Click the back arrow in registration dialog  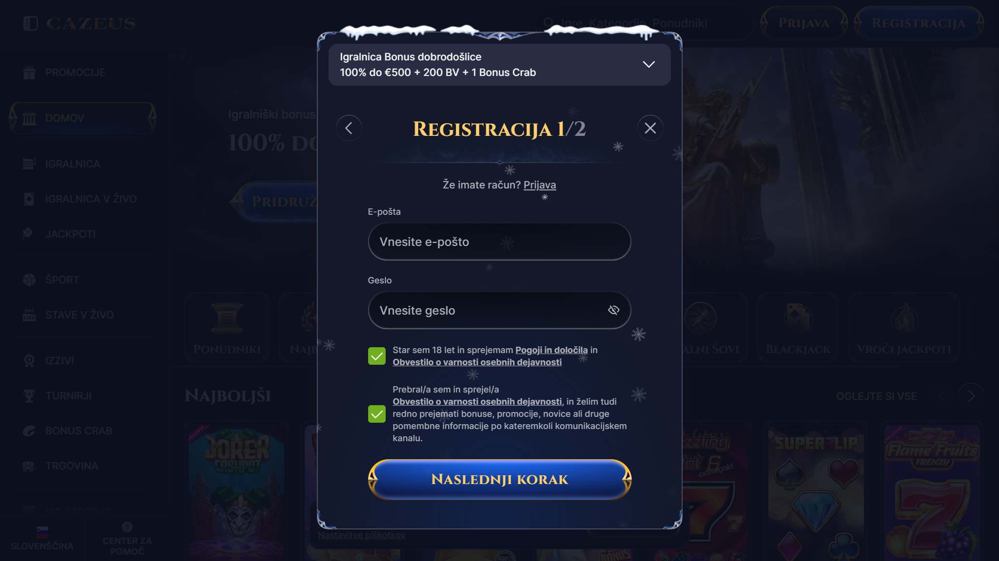(x=349, y=128)
